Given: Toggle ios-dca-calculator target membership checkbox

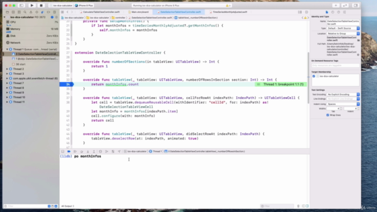Looking at the screenshot, I should click(314, 76).
